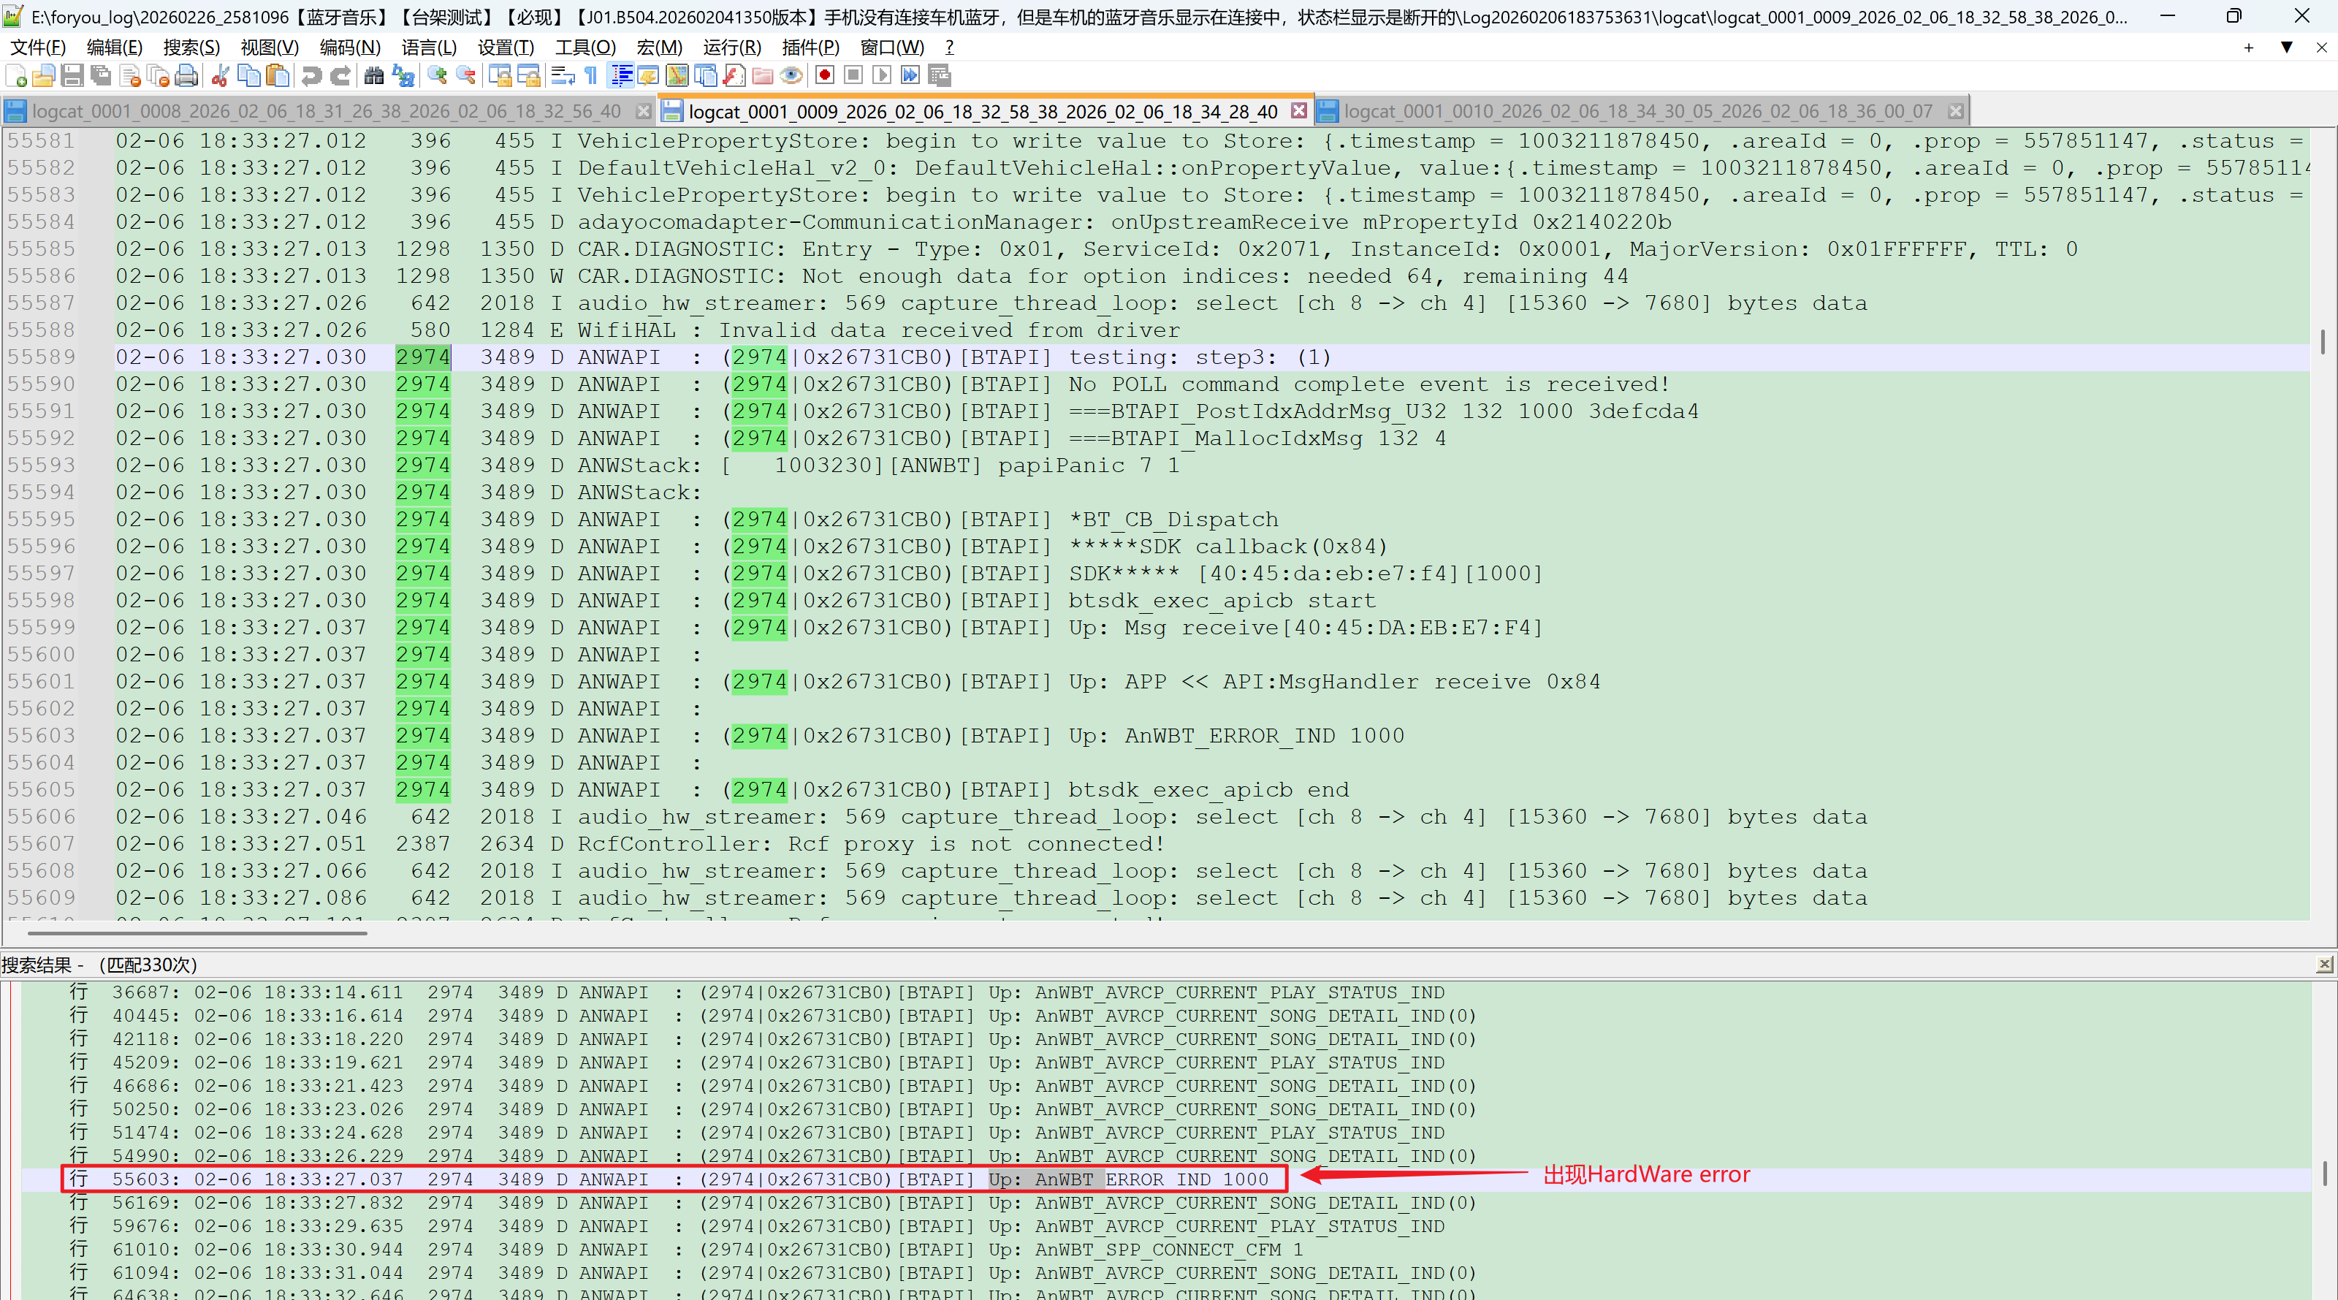The width and height of the screenshot is (2338, 1300).
Task: Click the Cut scissors icon
Action: click(220, 76)
